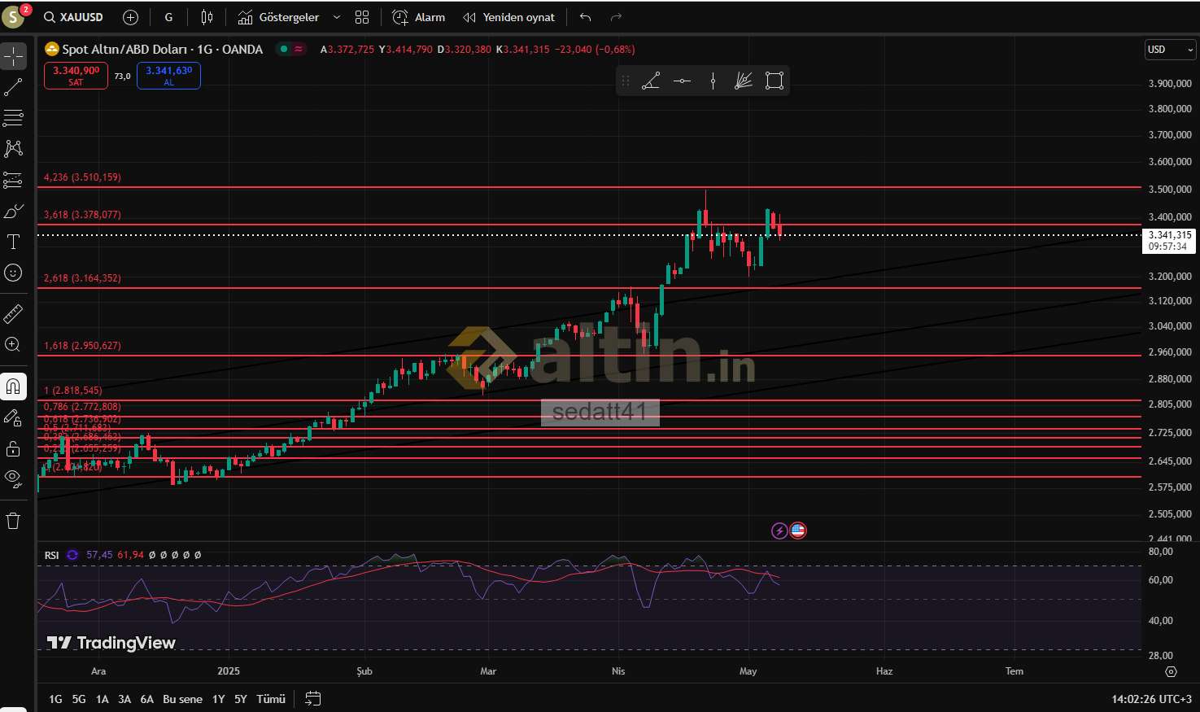Open the Fibonacci retracement tools
The width and height of the screenshot is (1200, 712).
14,118
